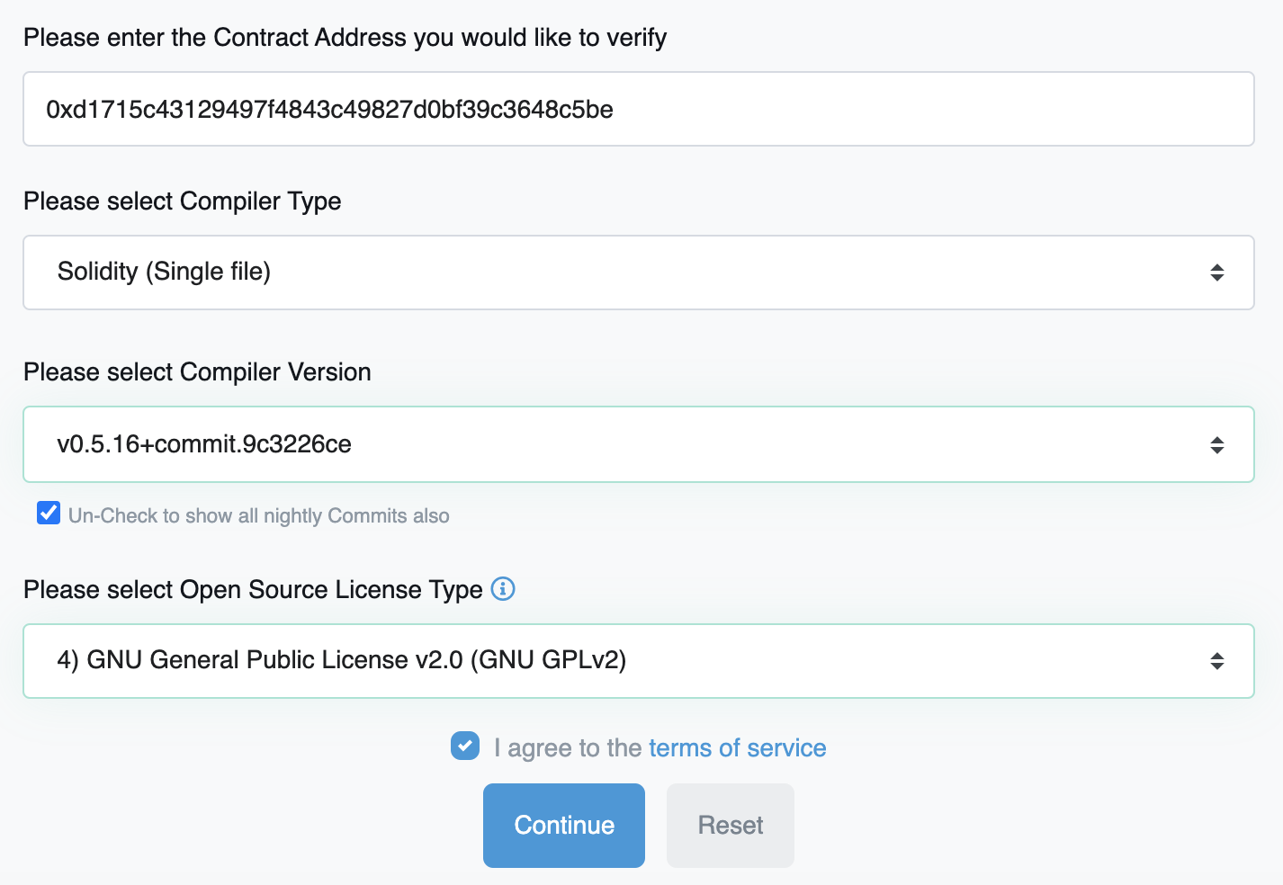1283x885 pixels.
Task: Click the contract address text 0xd1715c…
Action: click(x=329, y=110)
